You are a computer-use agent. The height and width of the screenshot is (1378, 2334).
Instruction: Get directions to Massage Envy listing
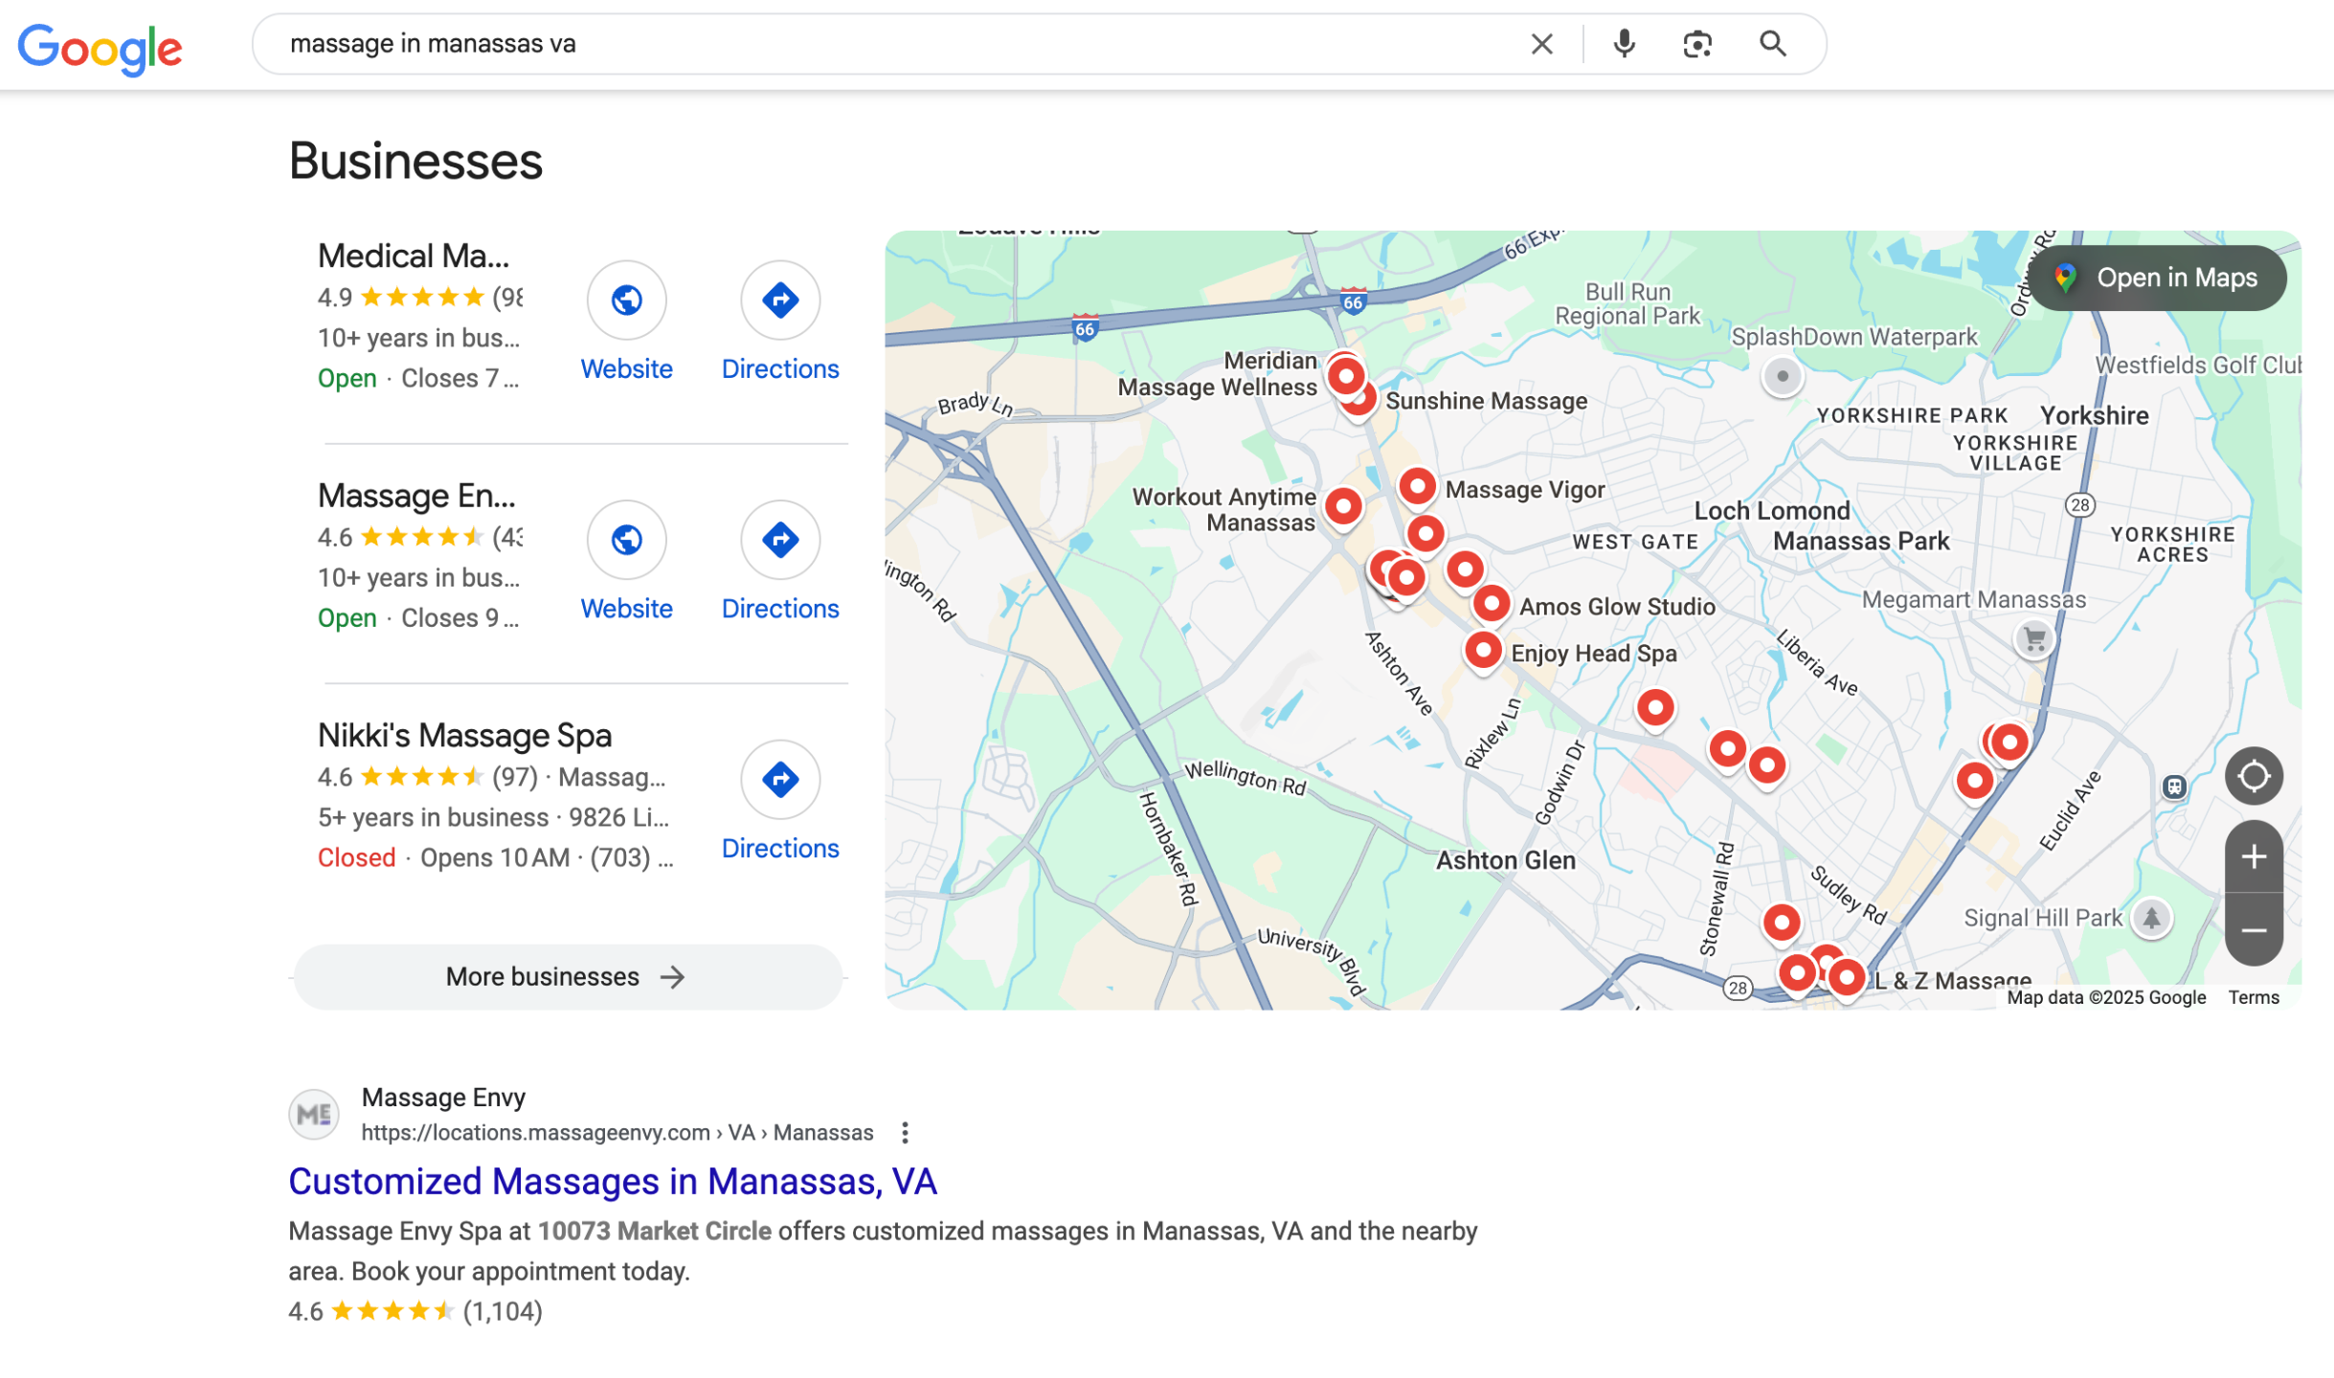[779, 541]
